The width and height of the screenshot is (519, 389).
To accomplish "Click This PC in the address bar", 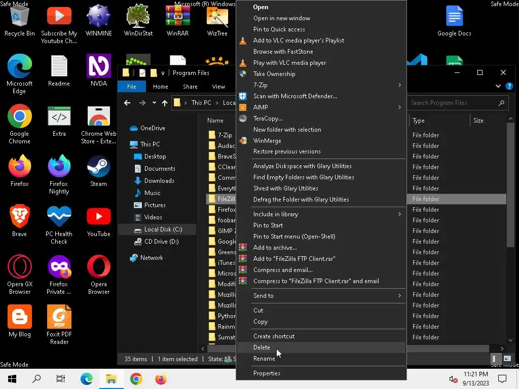I will click(201, 103).
